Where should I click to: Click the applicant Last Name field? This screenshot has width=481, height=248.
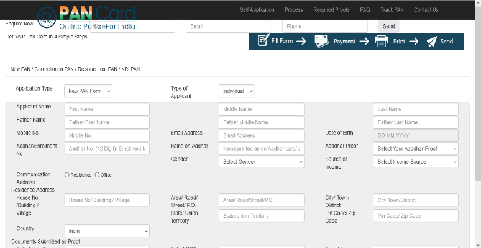click(416, 109)
